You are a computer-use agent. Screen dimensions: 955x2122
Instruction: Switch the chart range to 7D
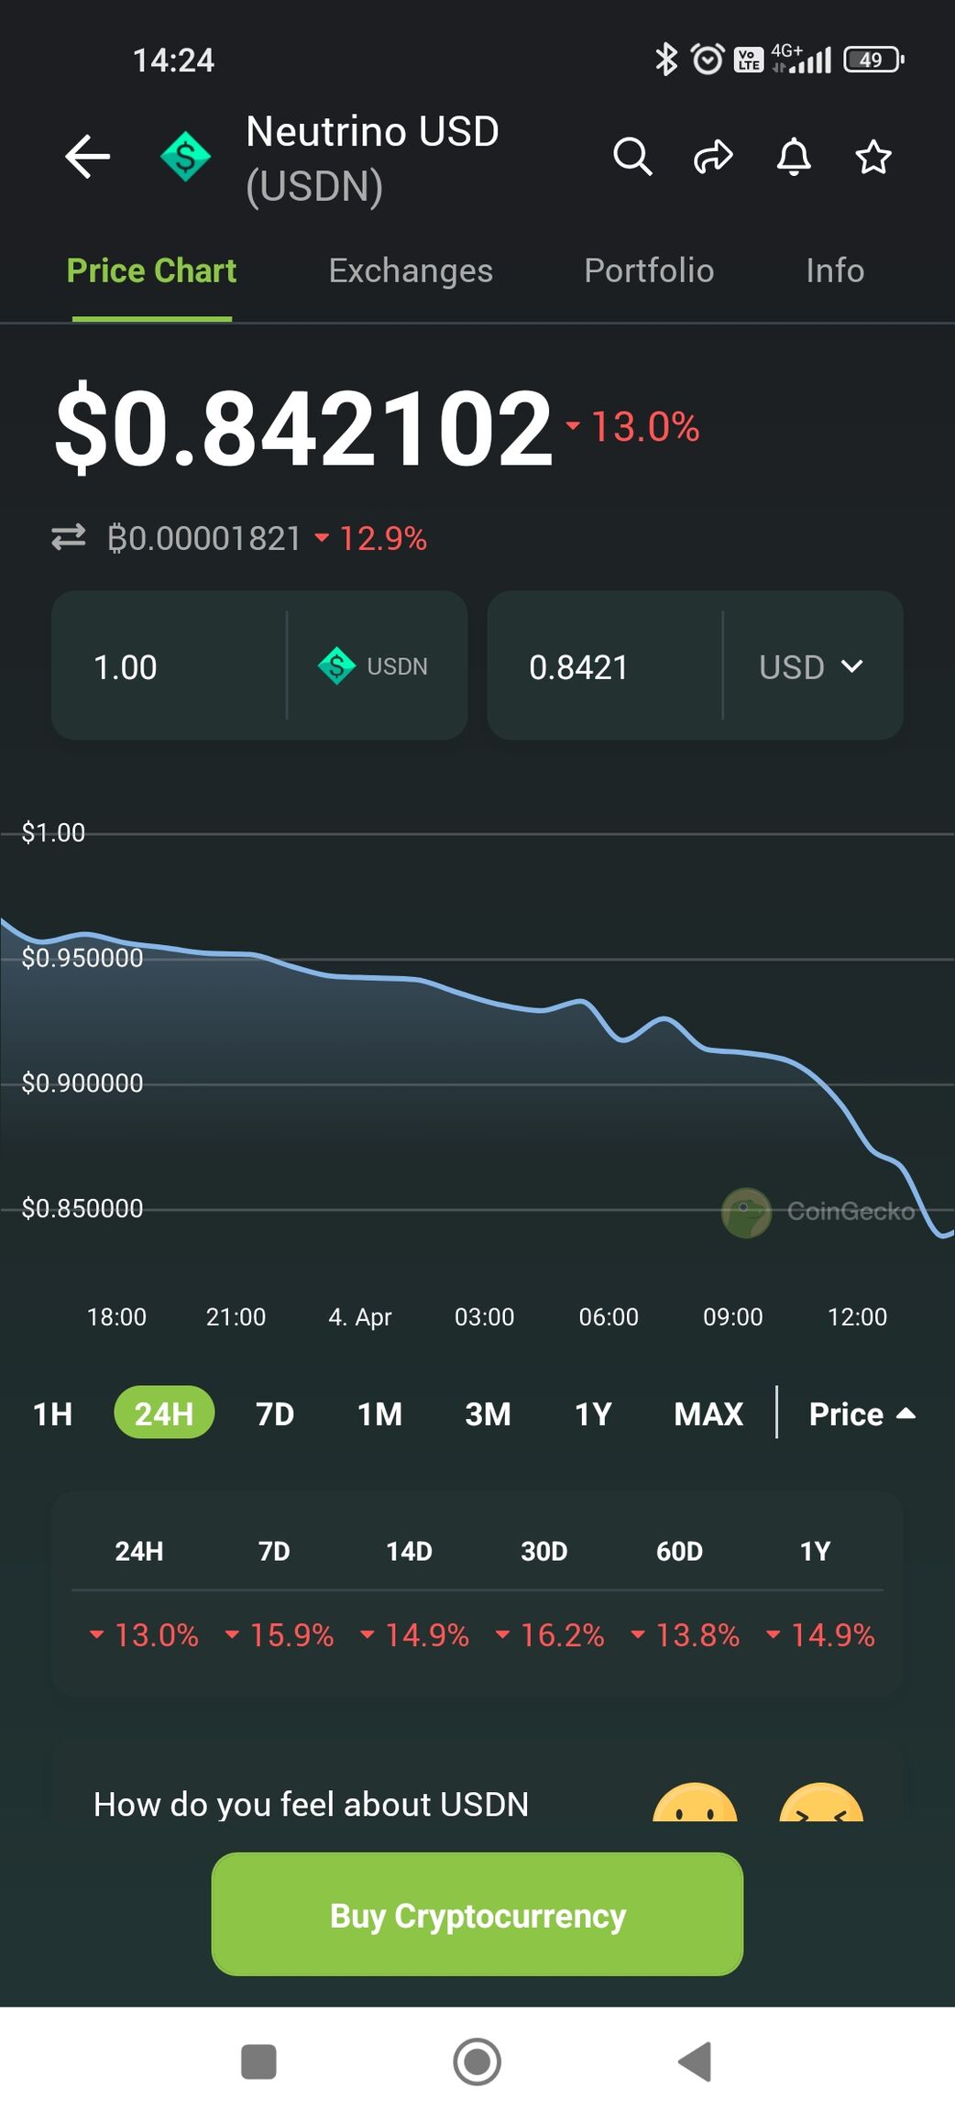pos(274,1413)
